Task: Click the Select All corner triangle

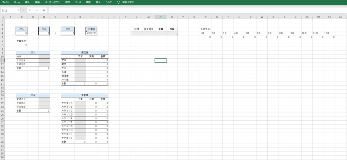Action: point(2,17)
